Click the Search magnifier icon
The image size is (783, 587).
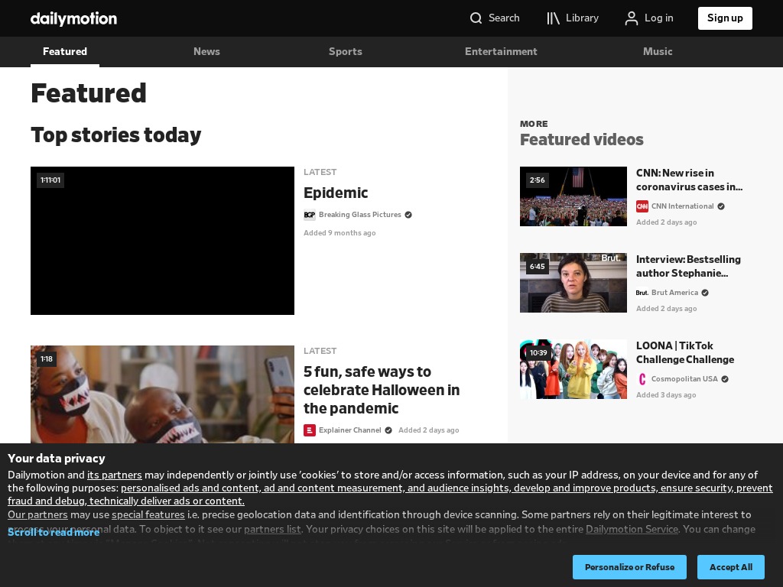click(x=476, y=18)
